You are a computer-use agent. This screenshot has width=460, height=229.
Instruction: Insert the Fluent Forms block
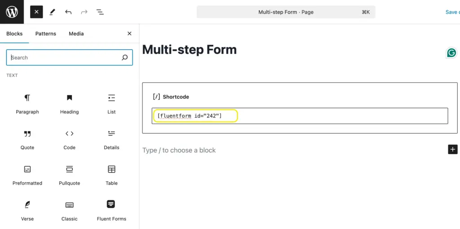click(x=111, y=210)
